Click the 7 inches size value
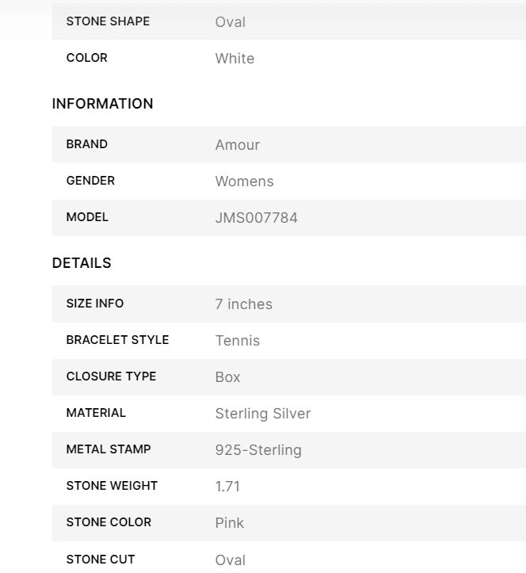526x573 pixels. [243, 304]
